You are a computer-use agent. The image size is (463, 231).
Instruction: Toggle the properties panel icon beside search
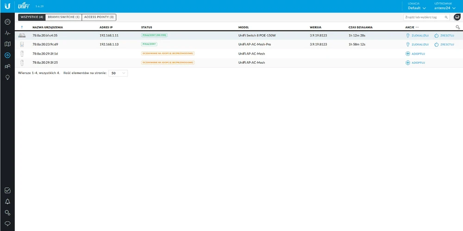457,17
